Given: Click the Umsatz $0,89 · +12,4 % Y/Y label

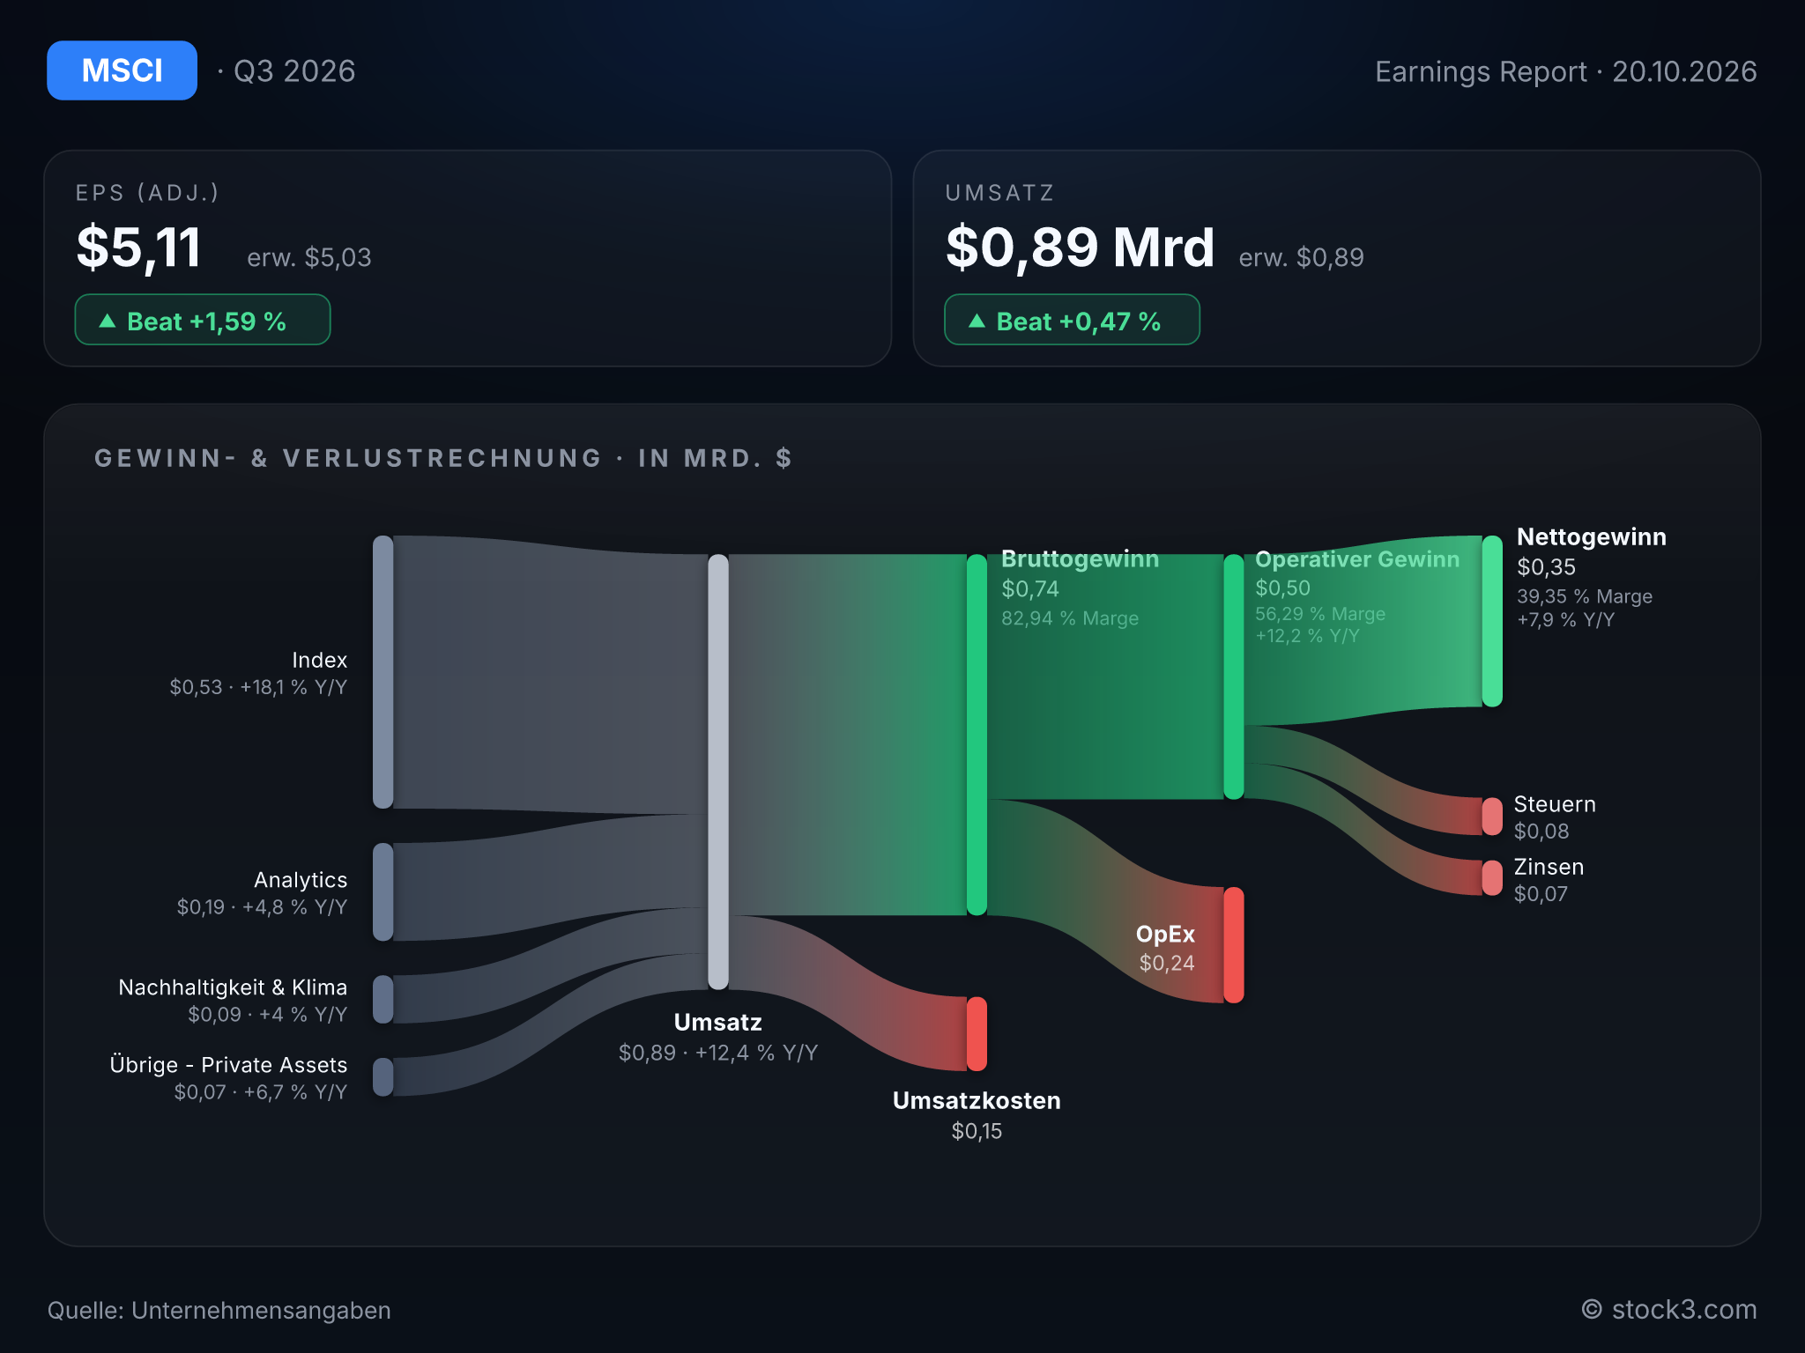Looking at the screenshot, I should (718, 1038).
